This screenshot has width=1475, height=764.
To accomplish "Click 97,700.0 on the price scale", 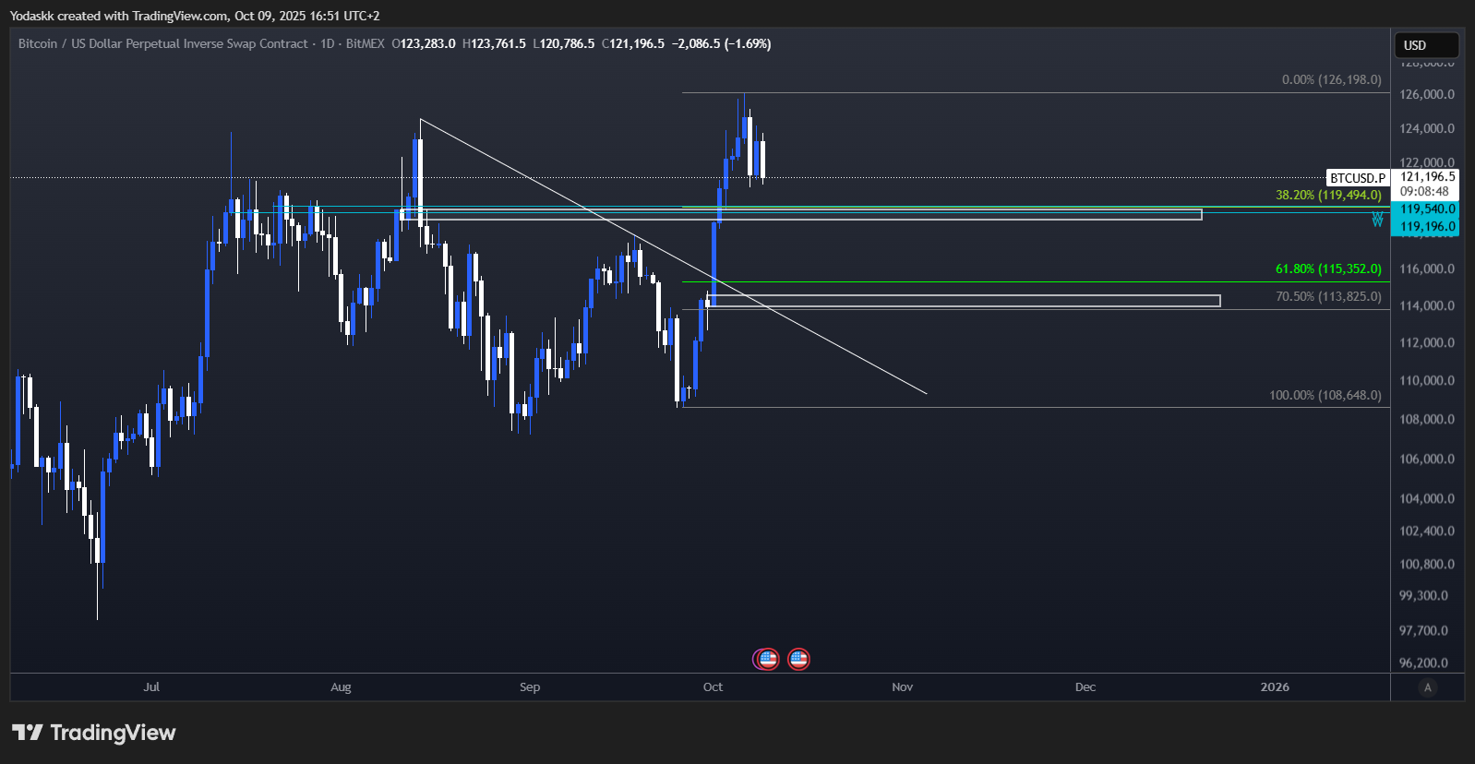I will pyautogui.click(x=1424, y=630).
